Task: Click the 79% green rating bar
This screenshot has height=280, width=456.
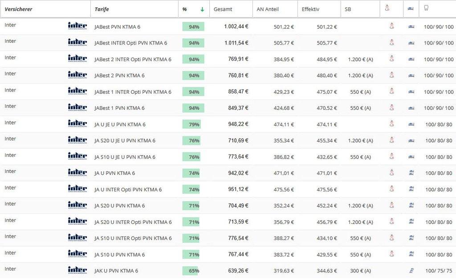Action: point(192,124)
